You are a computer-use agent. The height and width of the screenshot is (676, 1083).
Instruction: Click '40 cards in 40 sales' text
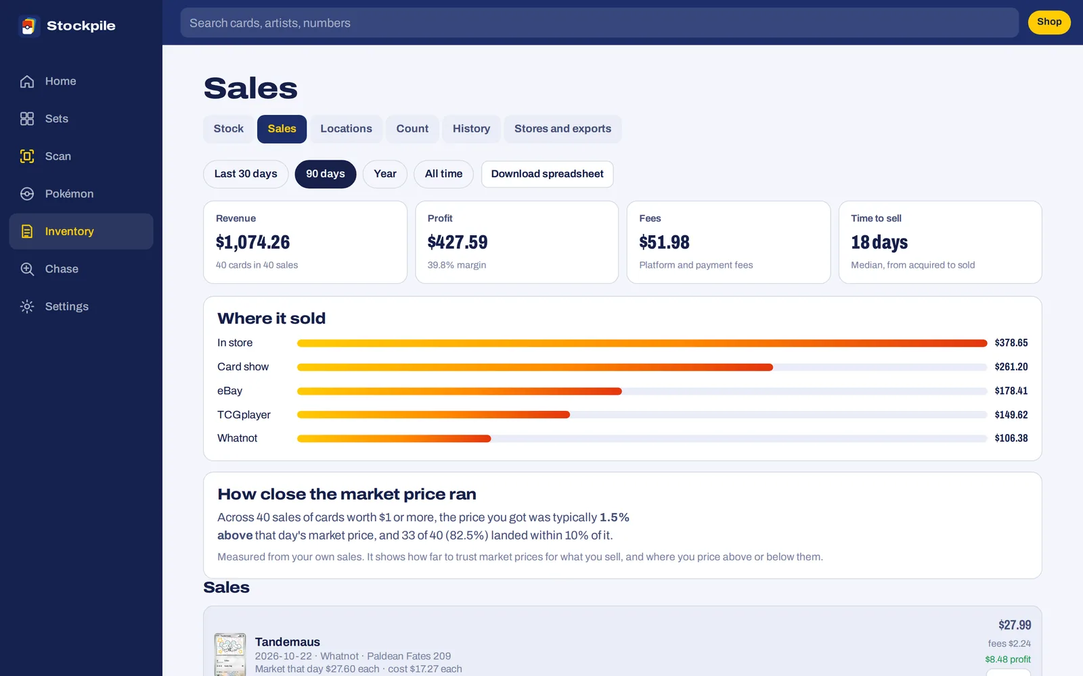coord(257,266)
